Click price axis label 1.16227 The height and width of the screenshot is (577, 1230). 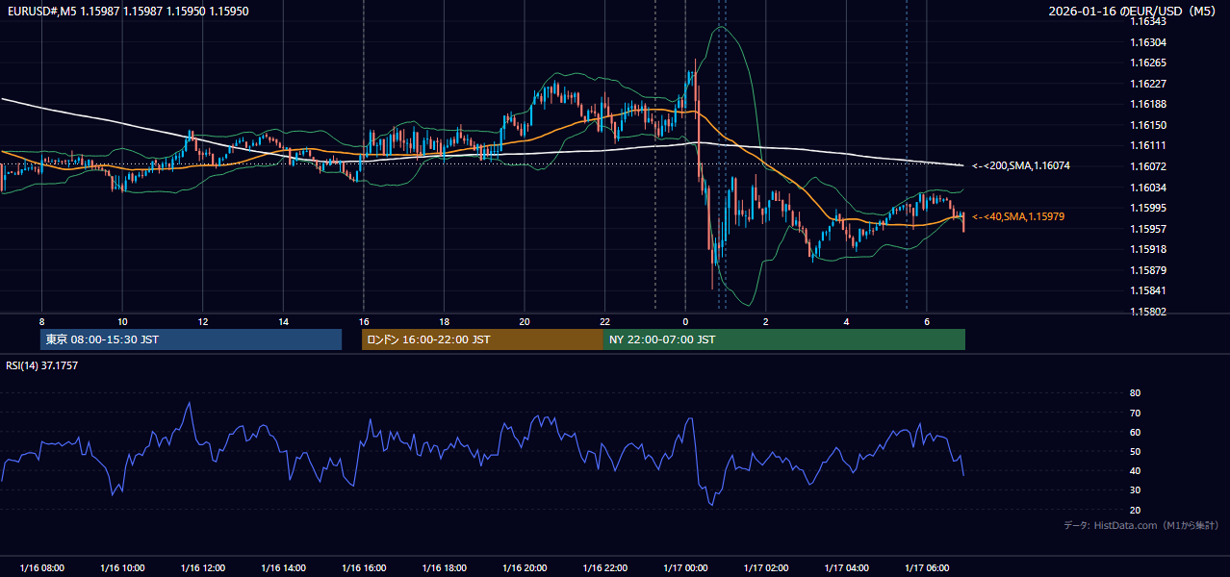pyautogui.click(x=1147, y=84)
